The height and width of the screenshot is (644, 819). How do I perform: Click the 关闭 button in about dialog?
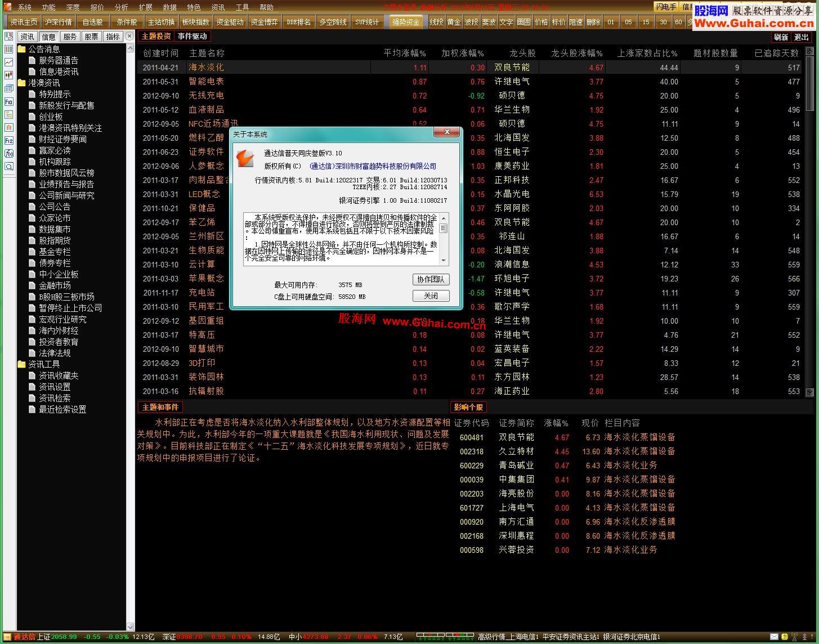point(431,296)
